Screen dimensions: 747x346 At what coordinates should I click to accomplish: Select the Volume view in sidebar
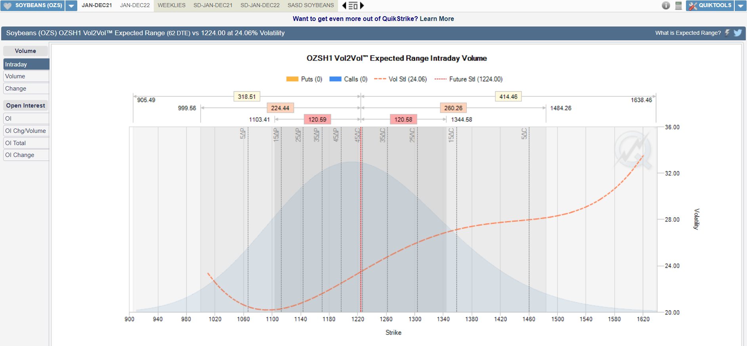26,76
